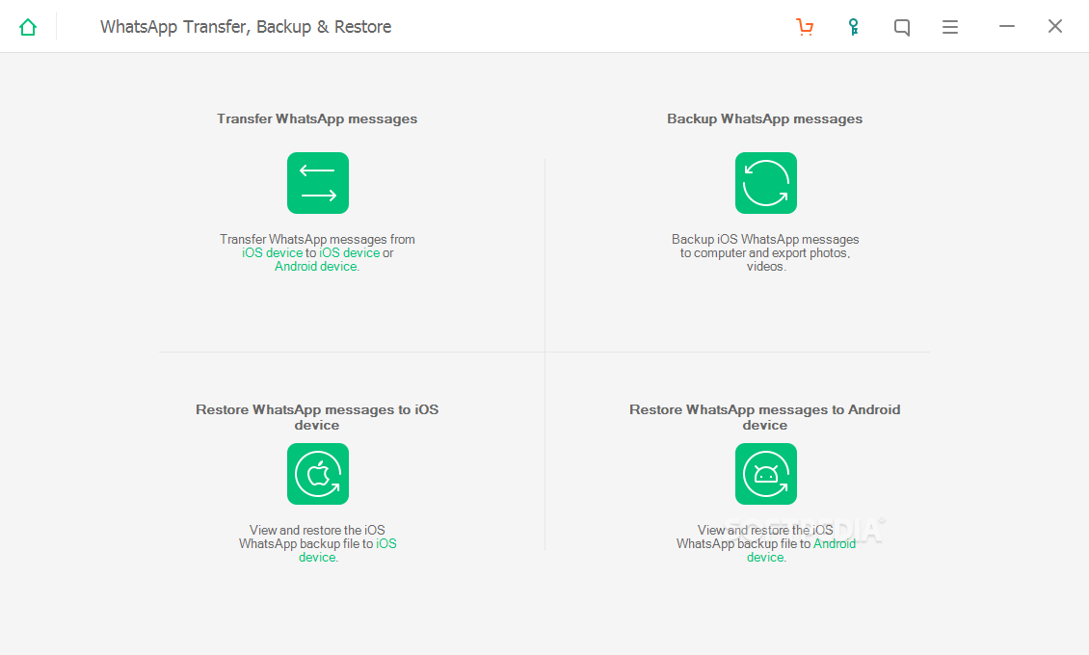Choose the Restore to Android device robot icon
The width and height of the screenshot is (1089, 655).
pyautogui.click(x=766, y=474)
